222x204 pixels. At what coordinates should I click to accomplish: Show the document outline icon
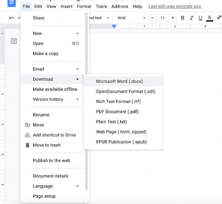click(14, 41)
